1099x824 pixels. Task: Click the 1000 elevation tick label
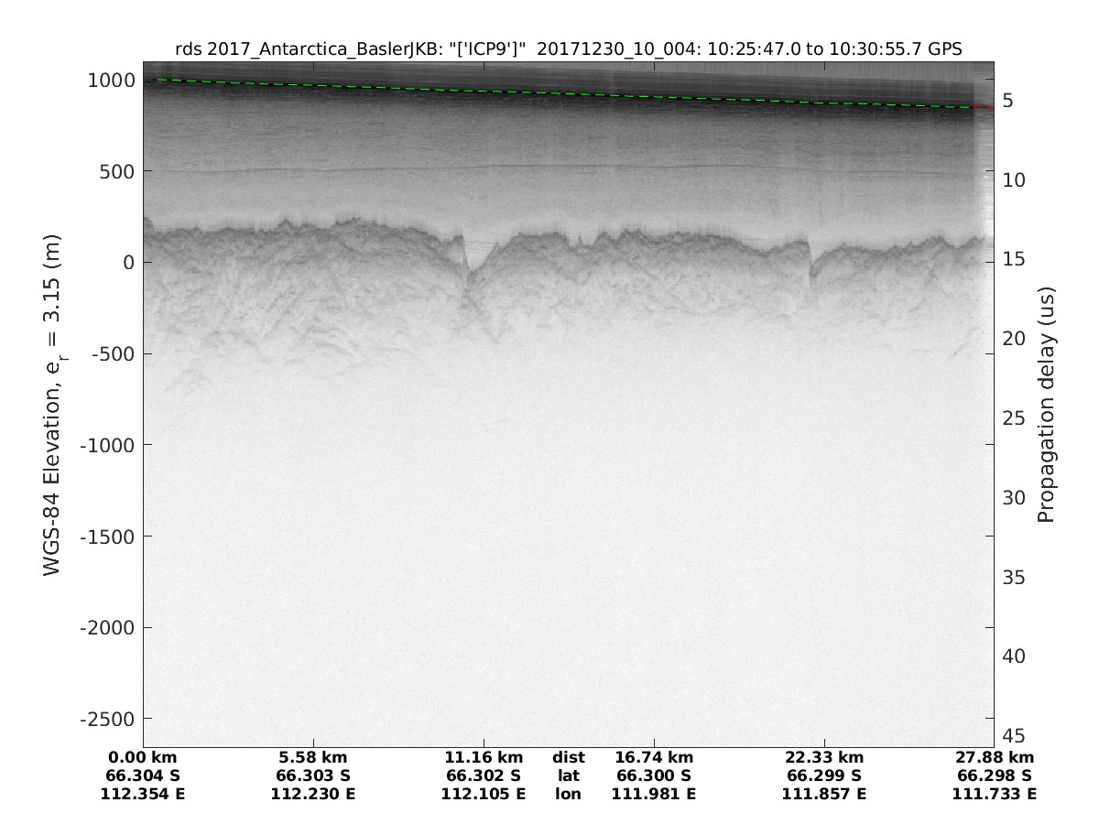(110, 80)
